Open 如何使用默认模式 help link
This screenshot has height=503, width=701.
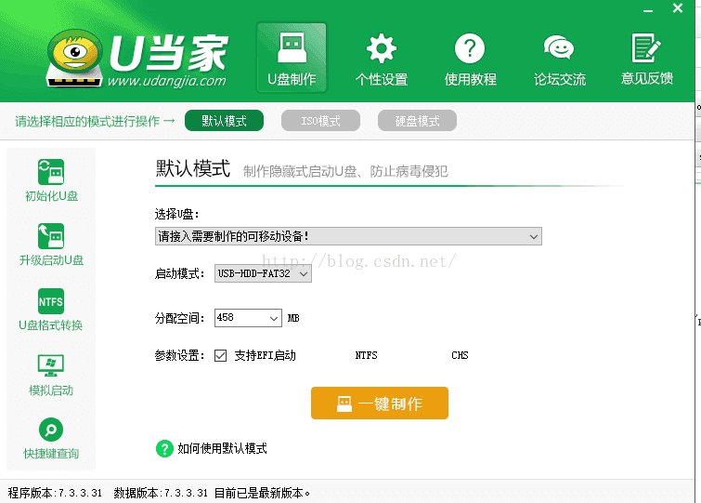(x=222, y=448)
